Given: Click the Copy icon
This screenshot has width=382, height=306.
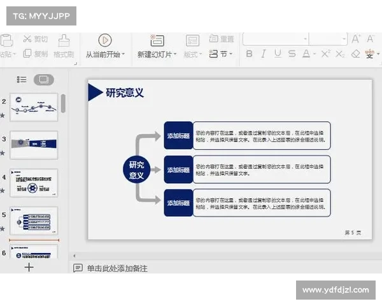Looking at the screenshot, I should click(27, 54).
